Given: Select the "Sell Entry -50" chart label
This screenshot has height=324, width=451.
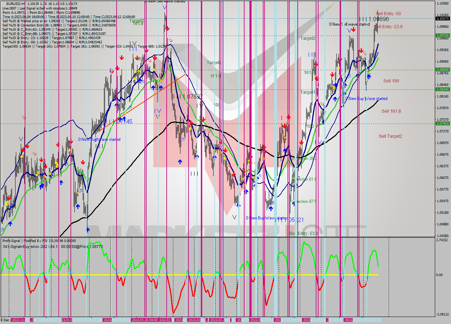Looking at the screenshot, I should coord(388,14).
